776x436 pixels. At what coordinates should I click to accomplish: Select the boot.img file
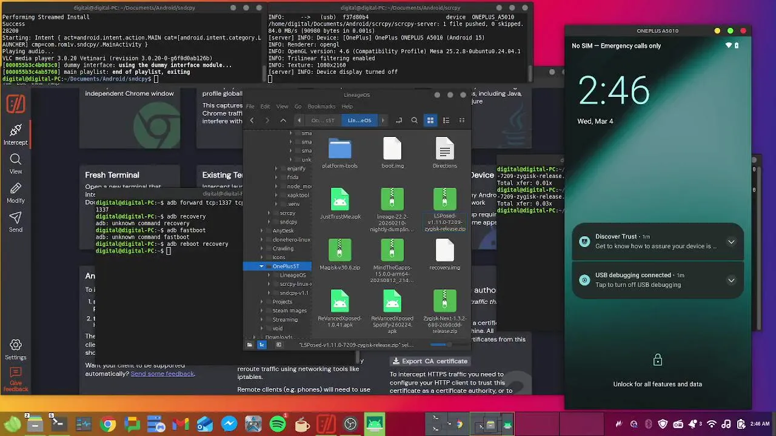point(392,153)
